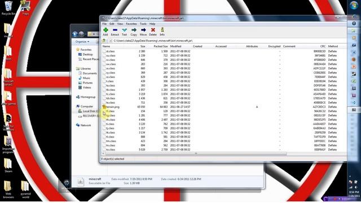Screen dimensions: 361x203
Task: Select the st.class file row
Action: point(223,51)
